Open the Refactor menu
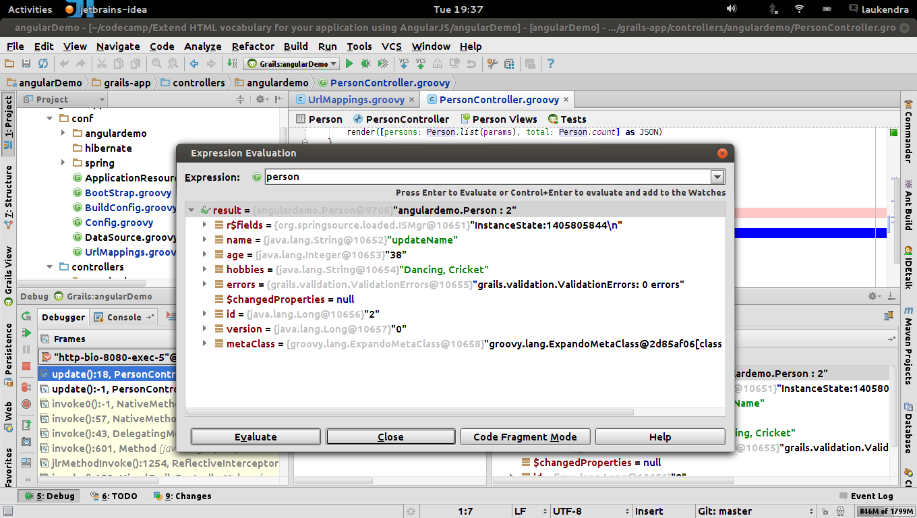The image size is (917, 518). tap(254, 47)
